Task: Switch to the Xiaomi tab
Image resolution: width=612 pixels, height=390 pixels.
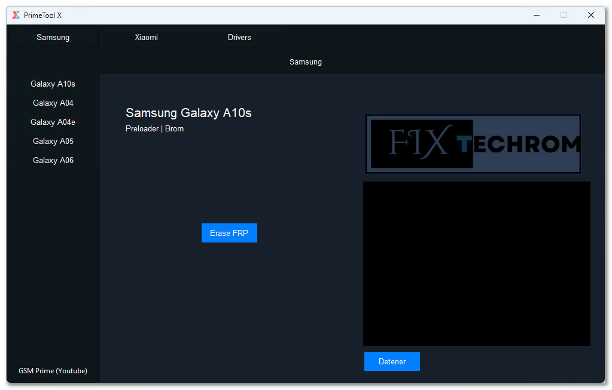Action: [147, 38]
